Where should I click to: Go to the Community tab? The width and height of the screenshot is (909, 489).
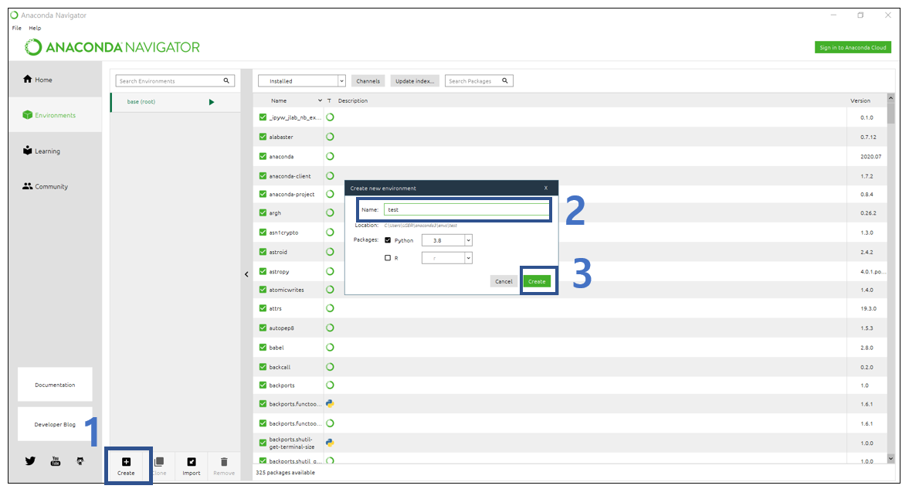[55, 186]
